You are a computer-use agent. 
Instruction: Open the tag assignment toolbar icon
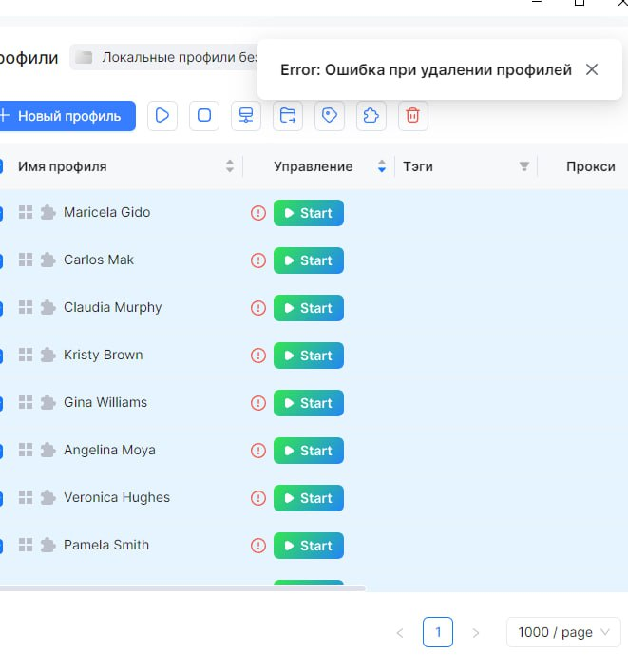(x=329, y=116)
